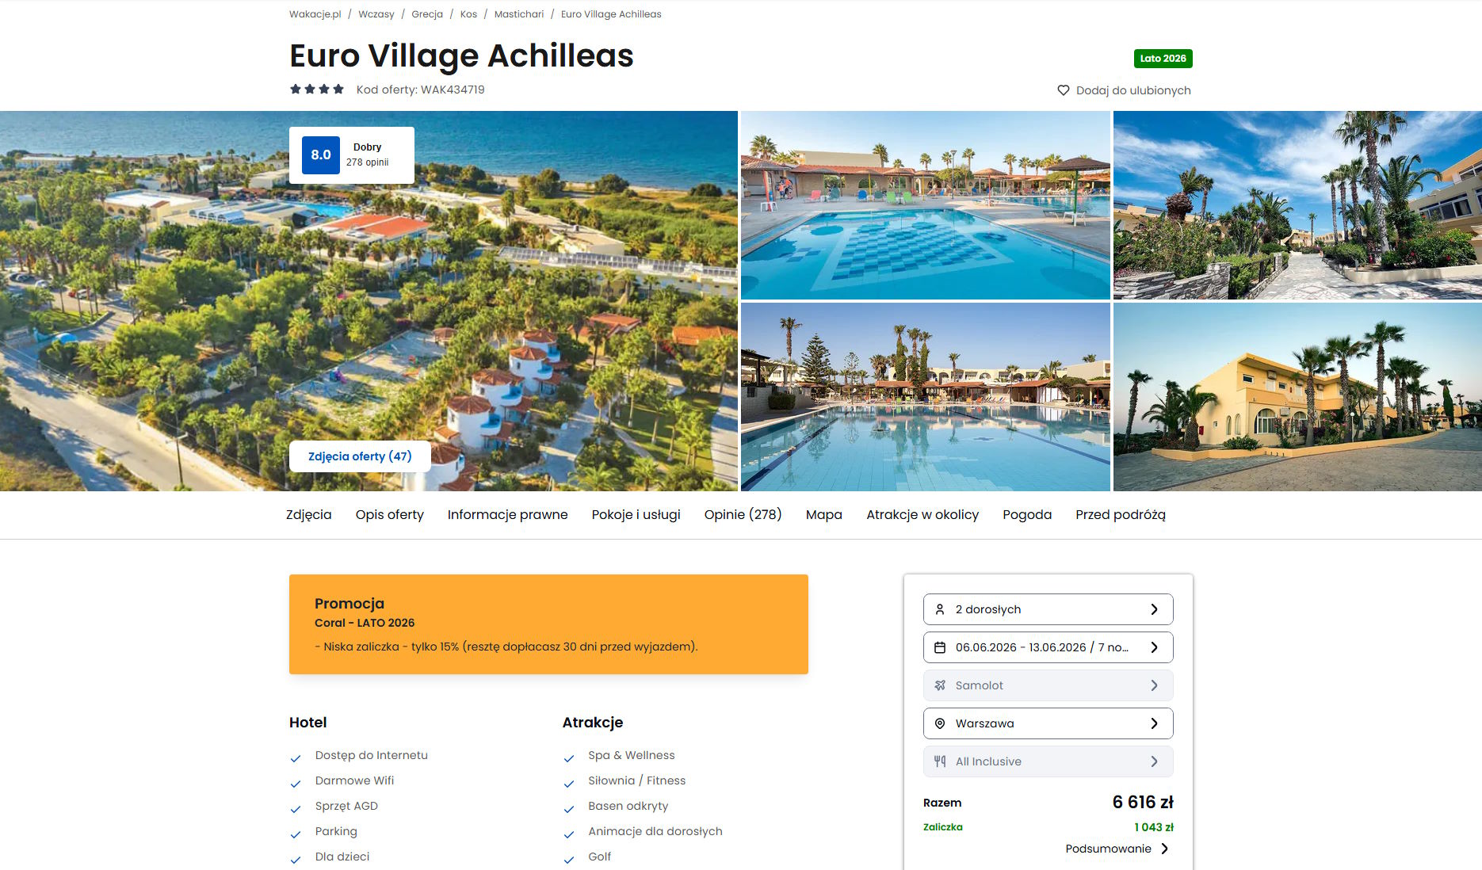This screenshot has width=1482, height=870.
Task: Open the 06.06.2026 - 13.06.2026 date dropdown
Action: 1048,647
